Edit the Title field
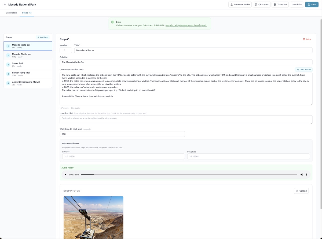Viewport: 322px width, 239px height. click(193, 50)
